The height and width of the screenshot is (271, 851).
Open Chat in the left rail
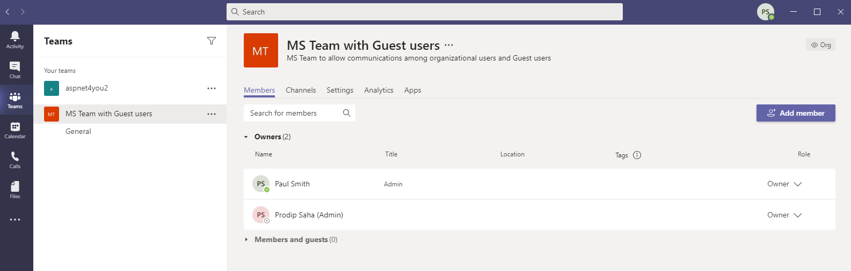[15, 69]
